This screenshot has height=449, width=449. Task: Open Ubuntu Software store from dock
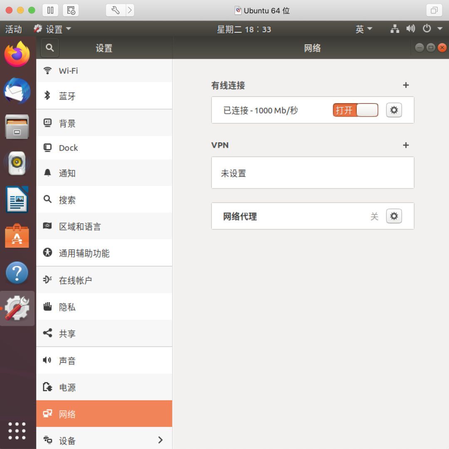click(17, 236)
